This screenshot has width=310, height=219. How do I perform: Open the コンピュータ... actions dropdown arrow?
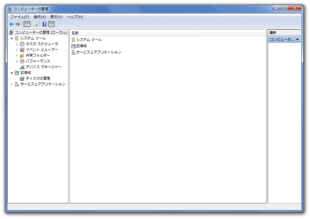click(x=297, y=39)
